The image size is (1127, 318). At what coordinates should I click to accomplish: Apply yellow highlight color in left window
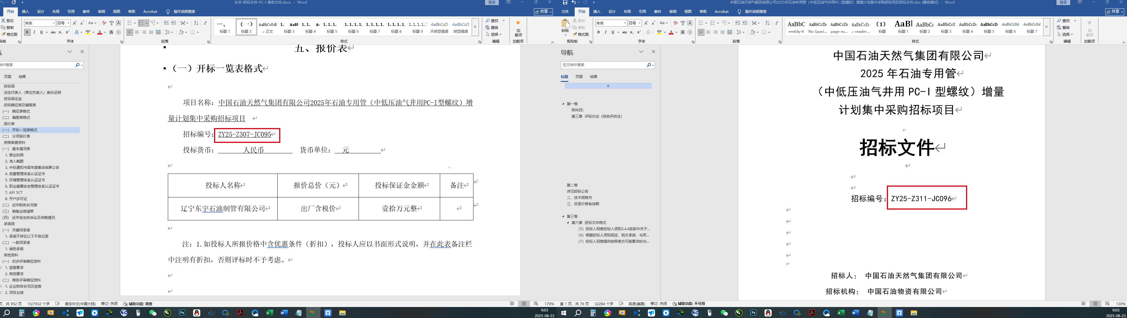tap(88, 32)
